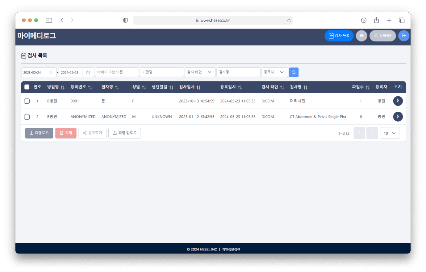
Task: Click the 0001 registration number cell
Action: point(75,101)
